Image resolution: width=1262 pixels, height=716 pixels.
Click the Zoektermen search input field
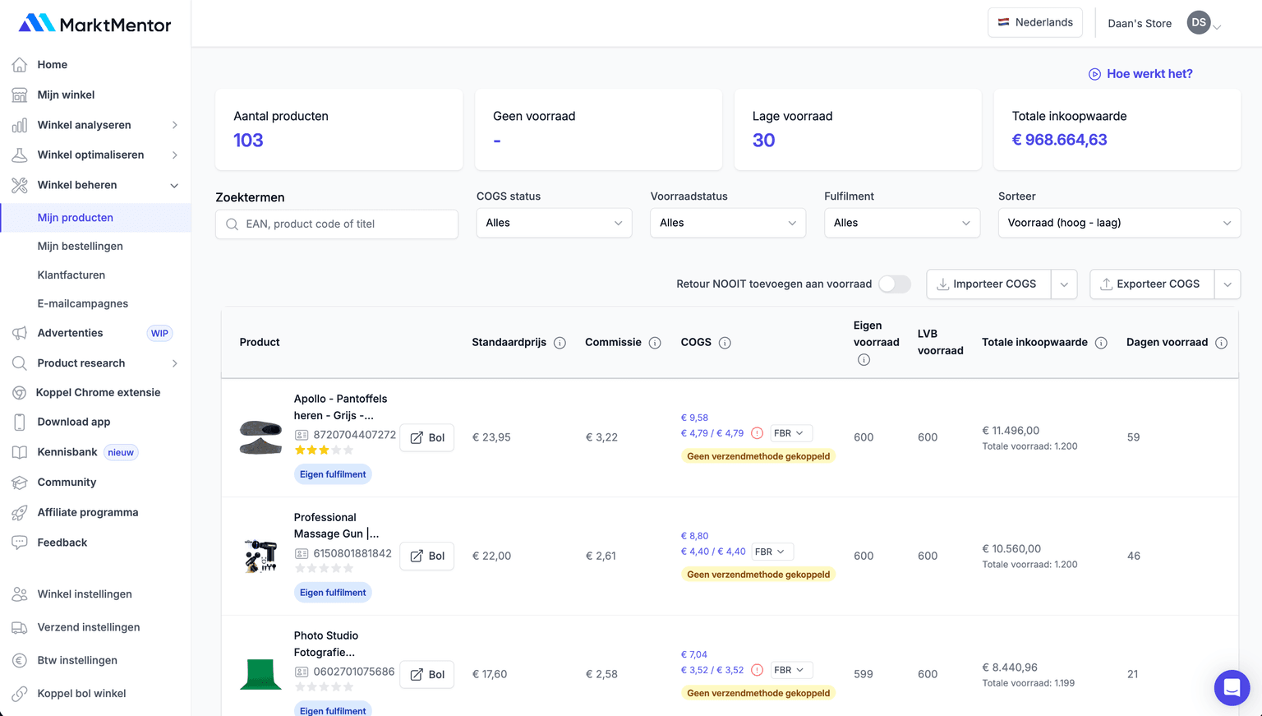click(337, 224)
